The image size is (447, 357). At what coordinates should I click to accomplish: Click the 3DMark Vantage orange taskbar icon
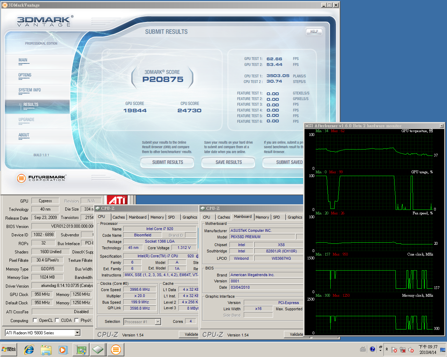tap(116, 349)
